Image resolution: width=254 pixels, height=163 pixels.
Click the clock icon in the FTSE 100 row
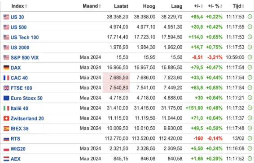coord(250,88)
